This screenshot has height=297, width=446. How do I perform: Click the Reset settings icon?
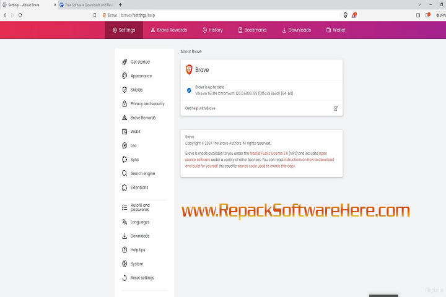tap(125, 278)
